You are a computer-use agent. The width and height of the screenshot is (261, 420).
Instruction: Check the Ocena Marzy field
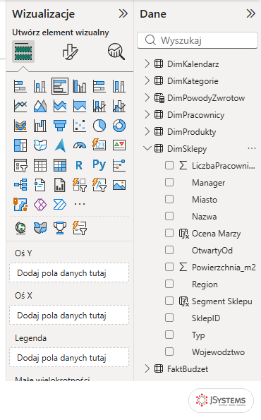click(169, 233)
